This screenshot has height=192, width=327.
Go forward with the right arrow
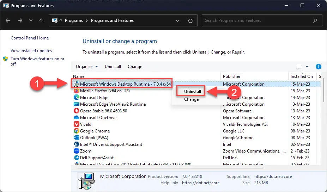coord(20,20)
